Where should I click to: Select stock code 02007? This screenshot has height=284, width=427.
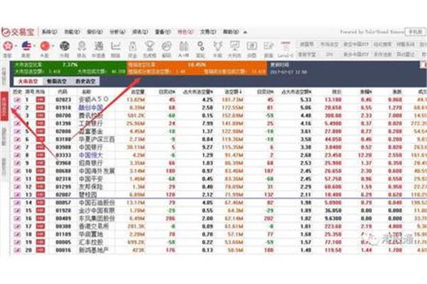(x=63, y=195)
